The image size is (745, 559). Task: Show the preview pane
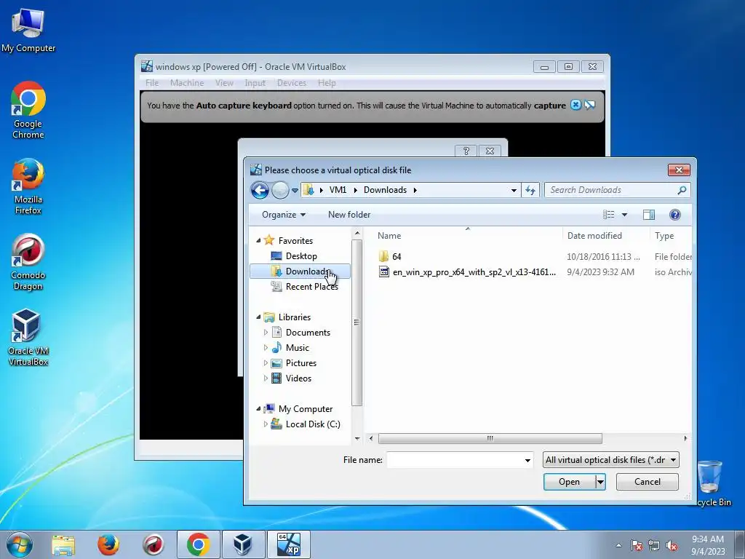pyautogui.click(x=648, y=215)
